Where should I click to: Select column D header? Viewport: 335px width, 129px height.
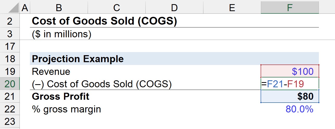(x=174, y=8)
